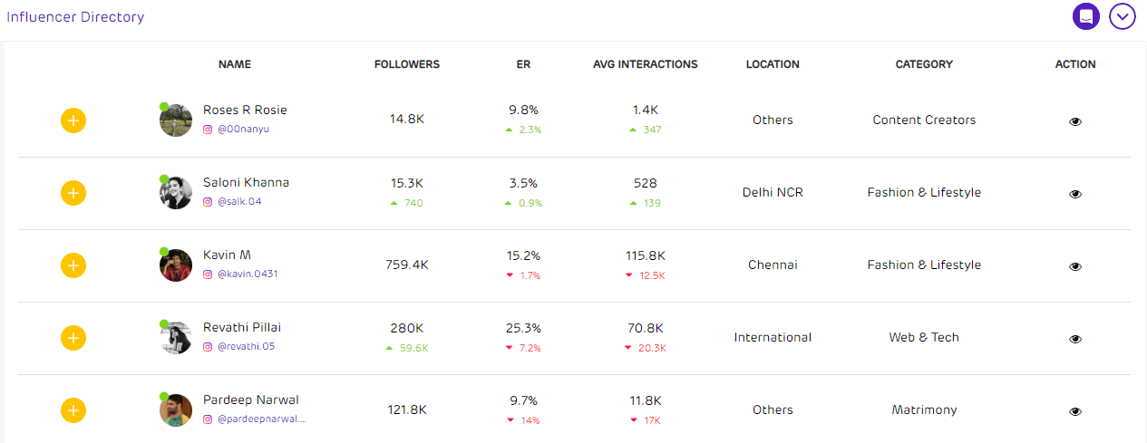Click Instagram icon beside @kavin.0431
Screen dimensions: 1147x443
tap(208, 274)
